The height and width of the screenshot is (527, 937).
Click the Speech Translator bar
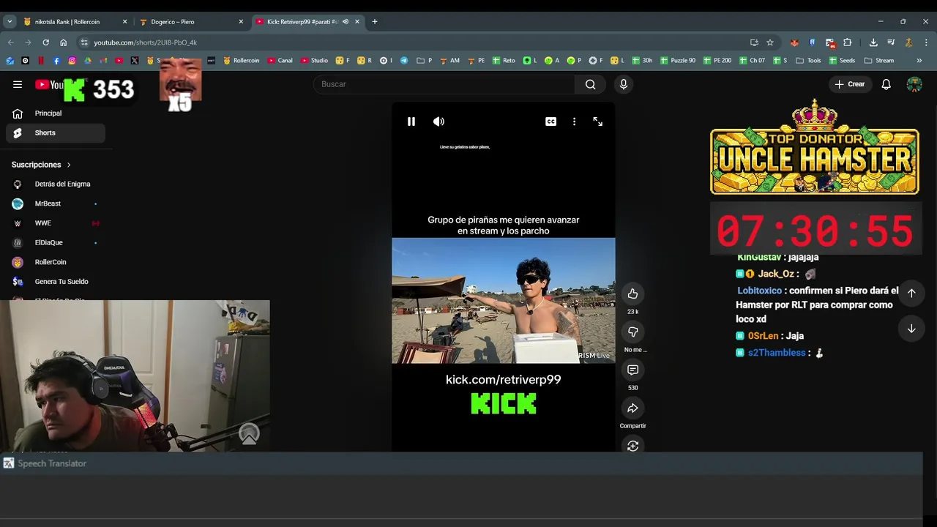click(x=461, y=463)
